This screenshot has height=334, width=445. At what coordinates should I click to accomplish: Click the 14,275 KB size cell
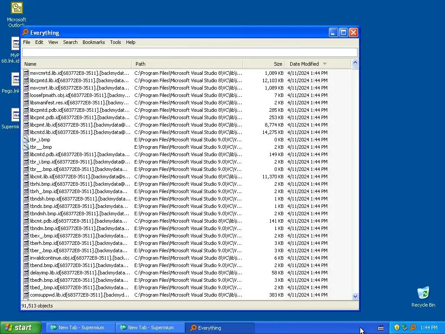pyautogui.click(x=273, y=132)
